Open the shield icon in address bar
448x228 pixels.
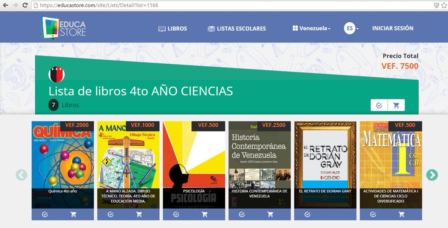pyautogui.click(x=436, y=6)
